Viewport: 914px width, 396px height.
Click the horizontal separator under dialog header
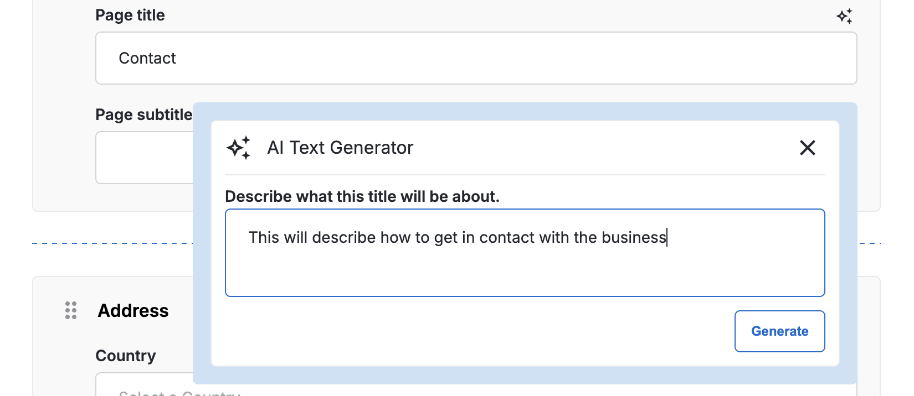pos(524,175)
